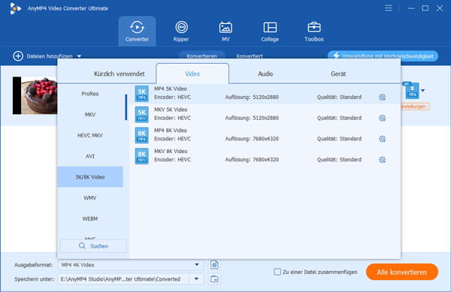Open the dropdown arrow beside the file's MP4 icon
The height and width of the screenshot is (292, 451).
(422, 90)
